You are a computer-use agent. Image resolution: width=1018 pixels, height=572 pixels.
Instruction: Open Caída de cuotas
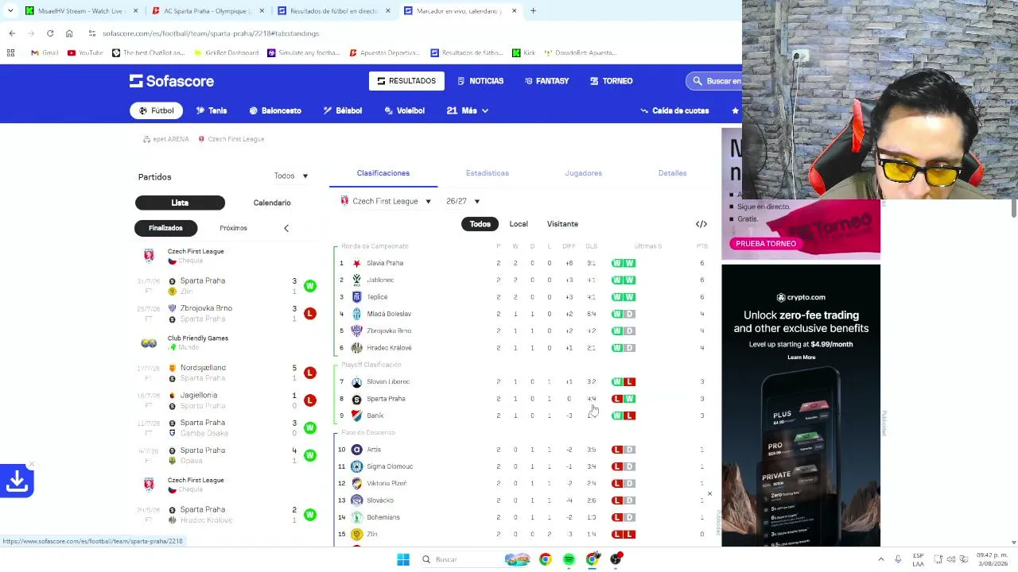674,110
